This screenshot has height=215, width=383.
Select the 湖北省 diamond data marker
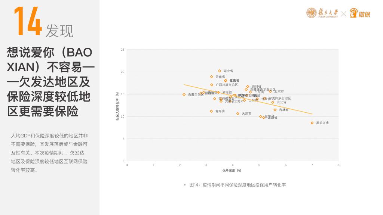[220, 71]
